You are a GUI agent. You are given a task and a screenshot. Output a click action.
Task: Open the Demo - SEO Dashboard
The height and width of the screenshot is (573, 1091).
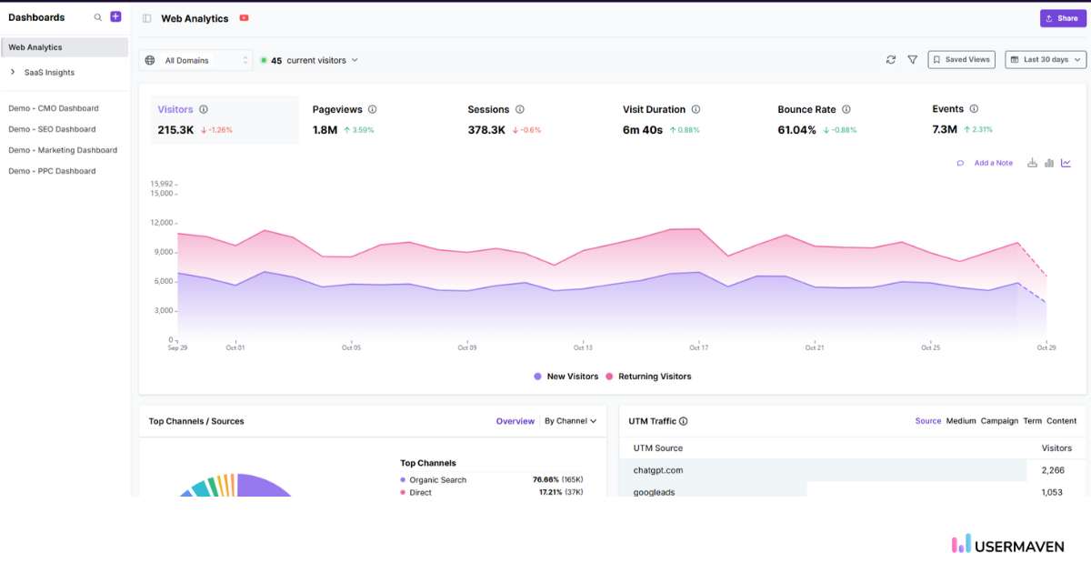coord(52,128)
